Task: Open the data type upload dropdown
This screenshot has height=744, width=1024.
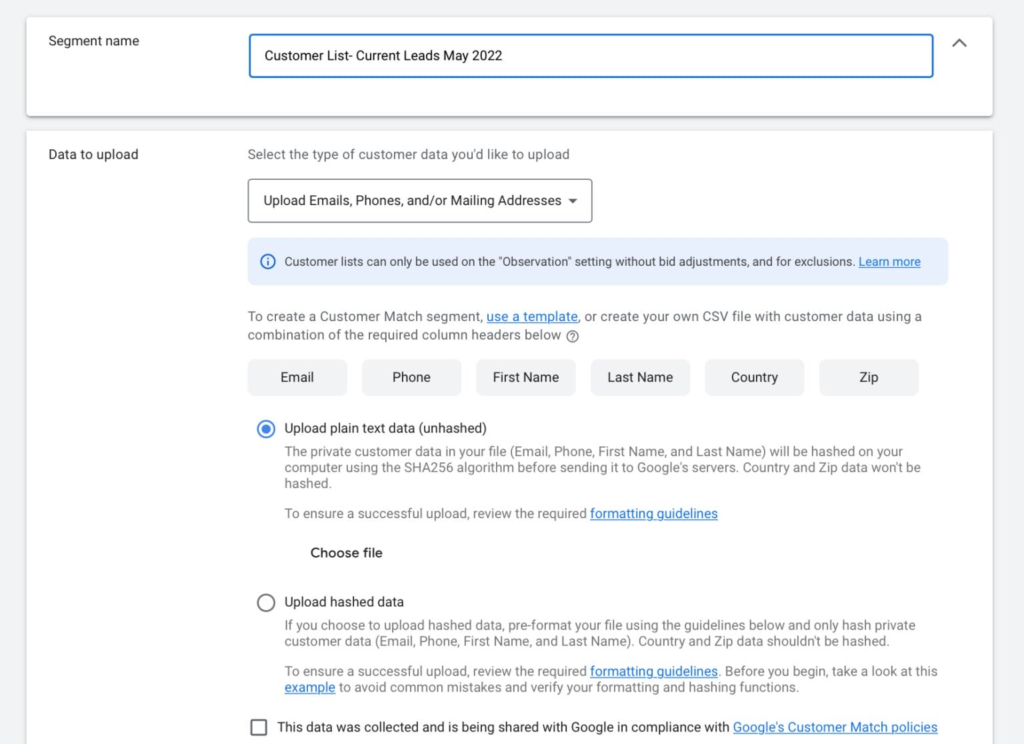Action: pyautogui.click(x=419, y=200)
